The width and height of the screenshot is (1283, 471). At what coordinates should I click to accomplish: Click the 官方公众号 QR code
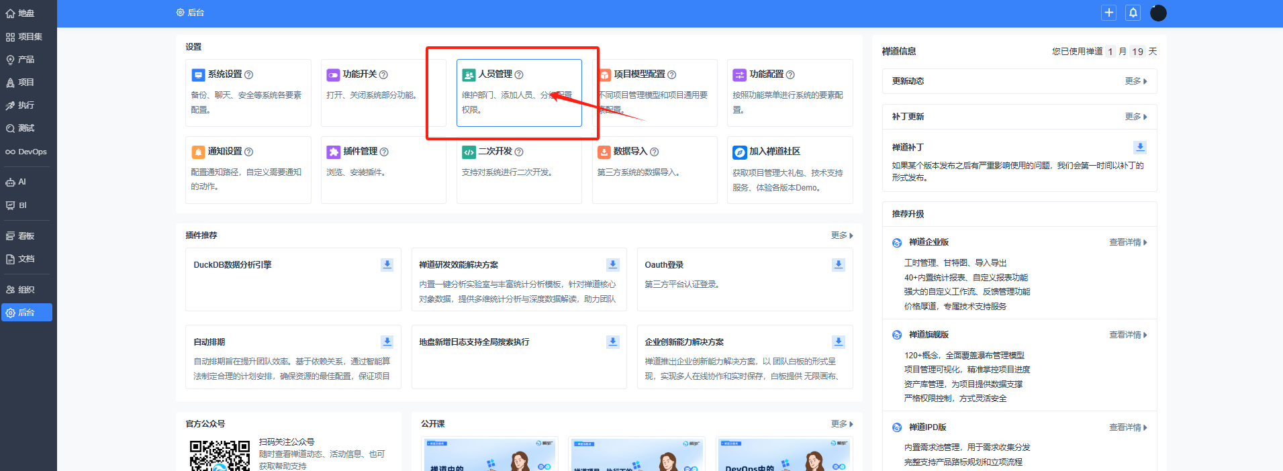(x=220, y=456)
